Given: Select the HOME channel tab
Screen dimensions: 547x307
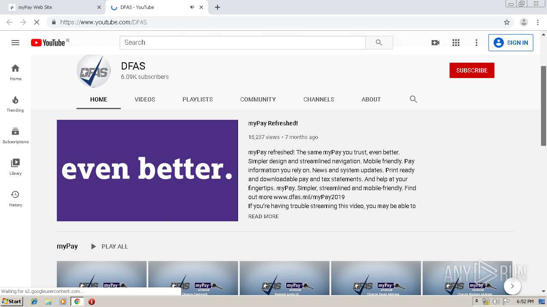Looking at the screenshot, I should click(99, 99).
